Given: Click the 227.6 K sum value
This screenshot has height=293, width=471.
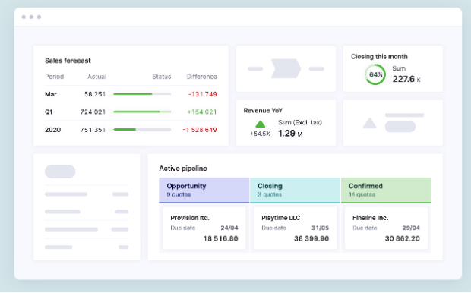Looking at the screenshot, I should click(406, 79).
